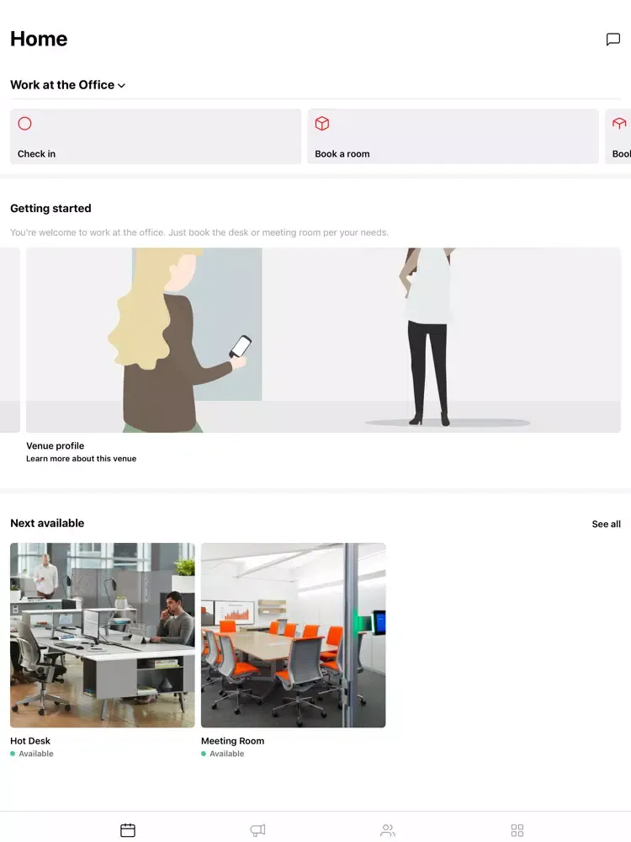Click Learn more about this venue
631x842 pixels.
click(x=82, y=459)
